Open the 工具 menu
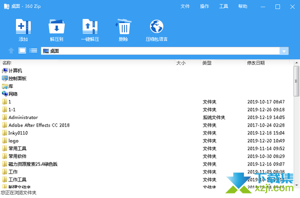Image resolution: width=300 pixels, height=198 pixels. [x=223, y=6]
